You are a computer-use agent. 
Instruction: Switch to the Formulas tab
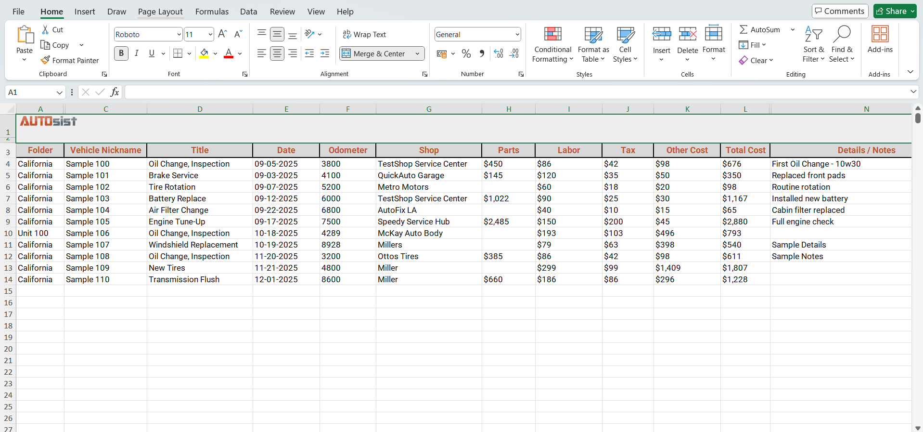(212, 12)
